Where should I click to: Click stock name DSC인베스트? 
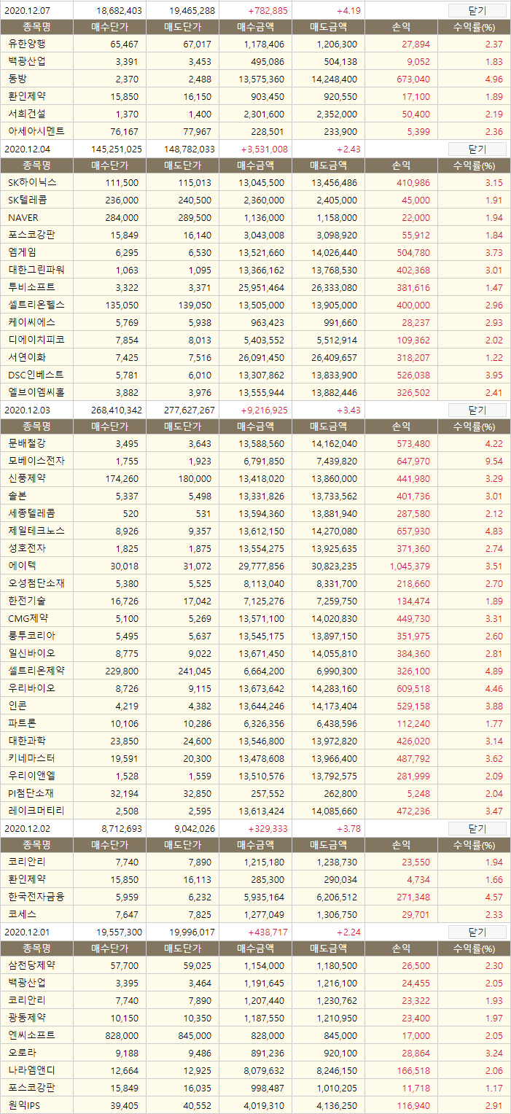tap(36, 375)
